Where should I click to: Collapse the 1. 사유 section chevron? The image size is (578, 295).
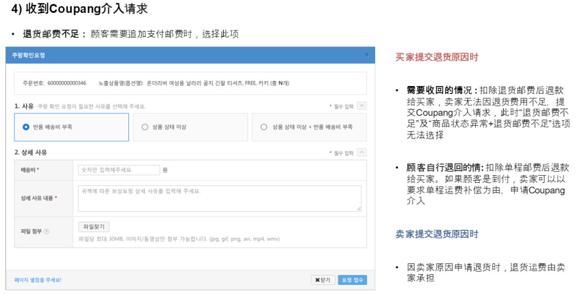tap(362, 106)
